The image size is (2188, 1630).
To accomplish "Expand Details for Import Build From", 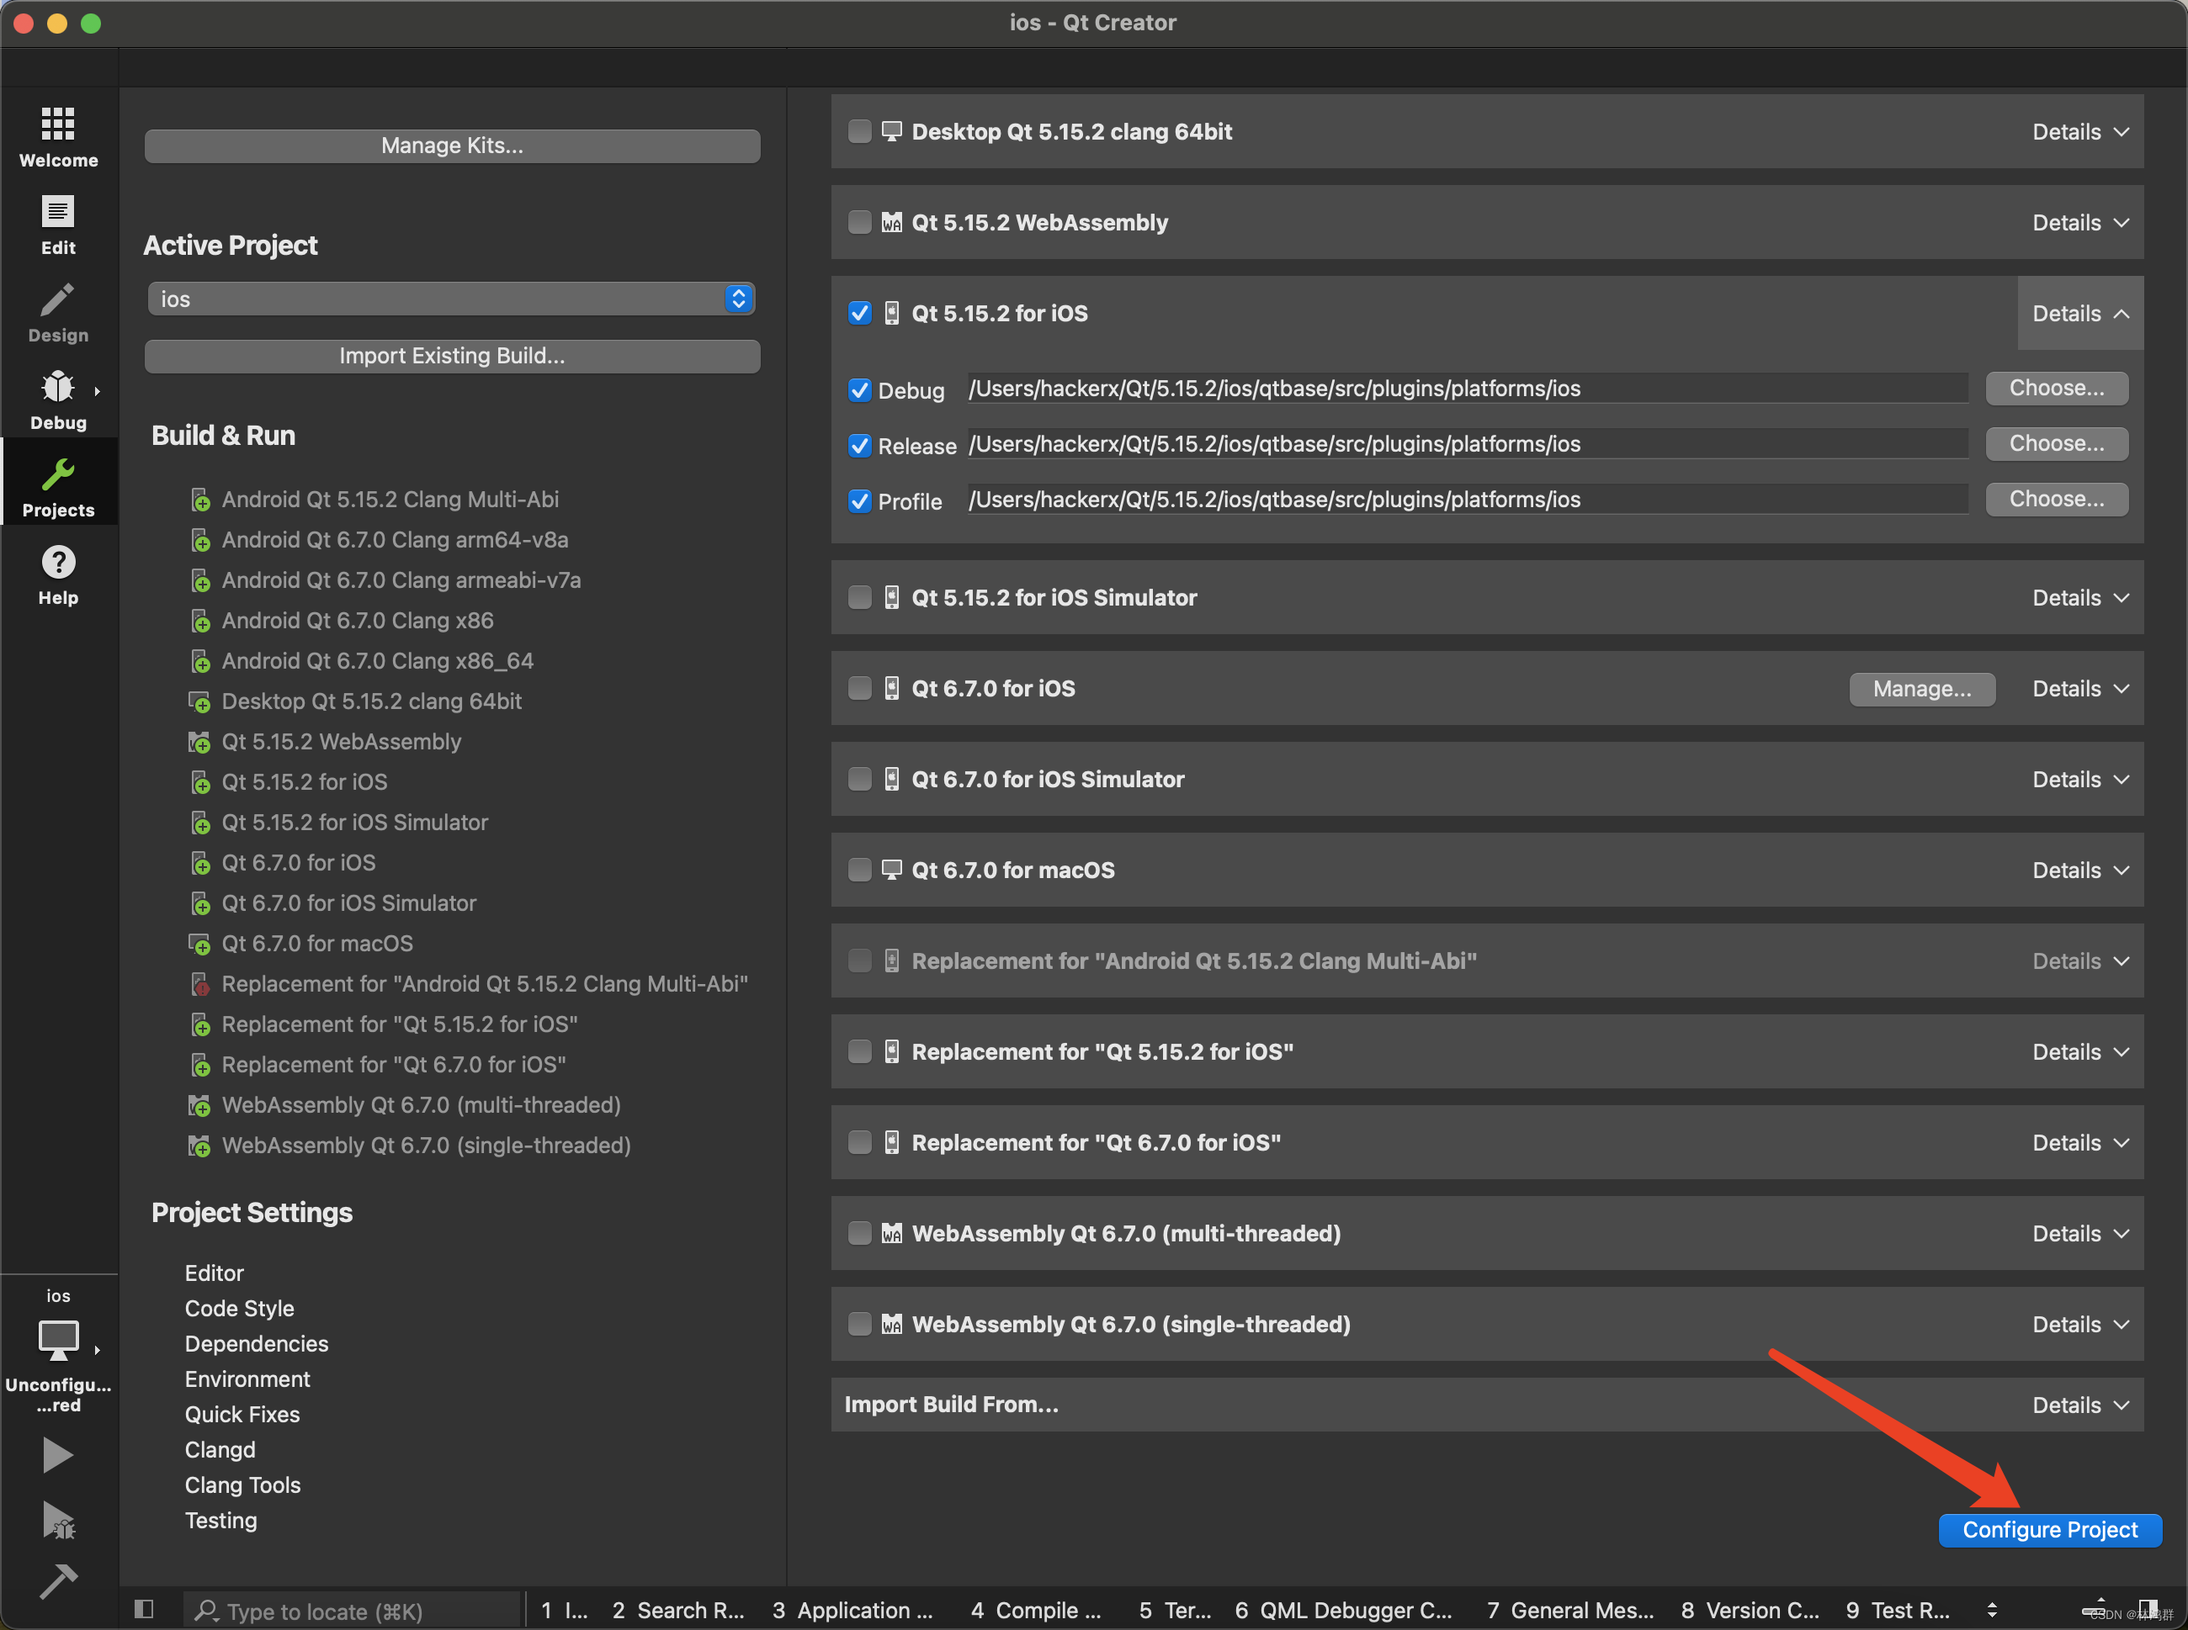I will point(2080,1405).
